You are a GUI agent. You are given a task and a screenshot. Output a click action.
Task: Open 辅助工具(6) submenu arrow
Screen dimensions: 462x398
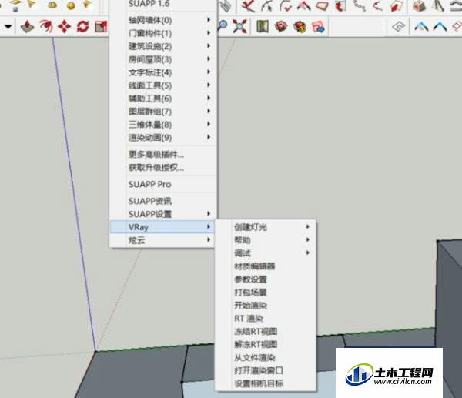click(x=209, y=98)
